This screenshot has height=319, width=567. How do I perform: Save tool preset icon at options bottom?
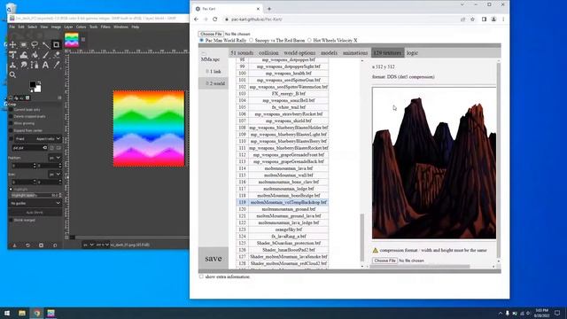tap(14, 245)
